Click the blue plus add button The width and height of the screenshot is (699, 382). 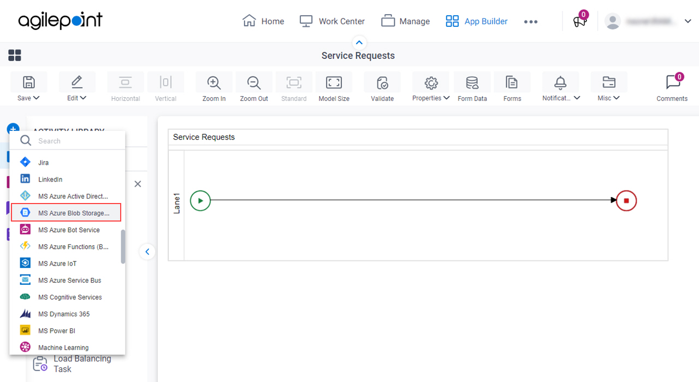coord(13,128)
